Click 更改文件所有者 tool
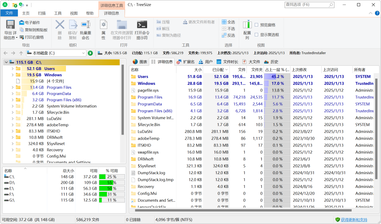Viewport: 381px width, 224px height. [x=199, y=22]
